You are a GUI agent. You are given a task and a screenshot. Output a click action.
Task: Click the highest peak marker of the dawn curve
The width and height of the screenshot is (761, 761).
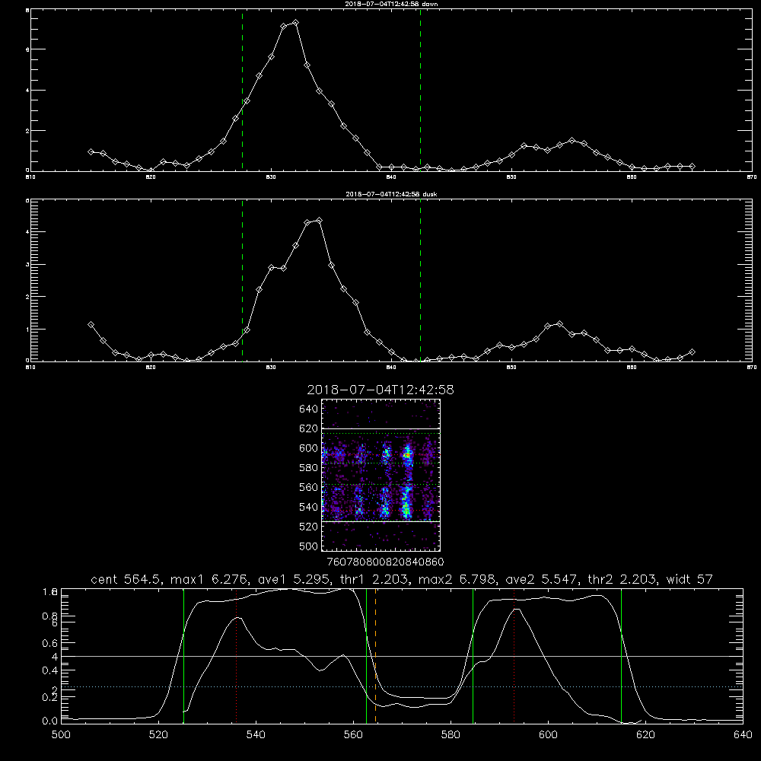[295, 23]
